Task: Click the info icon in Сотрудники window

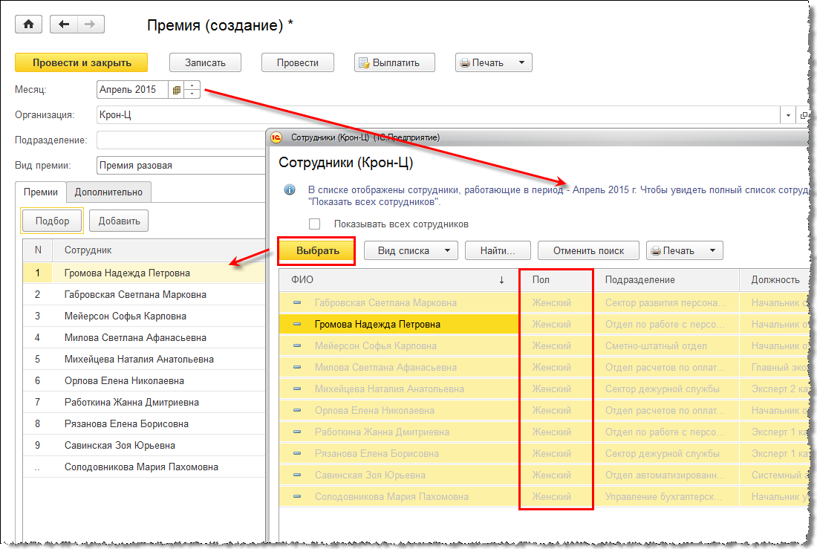Action: pyautogui.click(x=290, y=190)
